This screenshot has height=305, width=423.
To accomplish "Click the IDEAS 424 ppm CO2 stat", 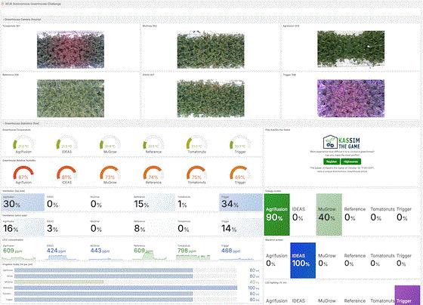I will point(67,252).
